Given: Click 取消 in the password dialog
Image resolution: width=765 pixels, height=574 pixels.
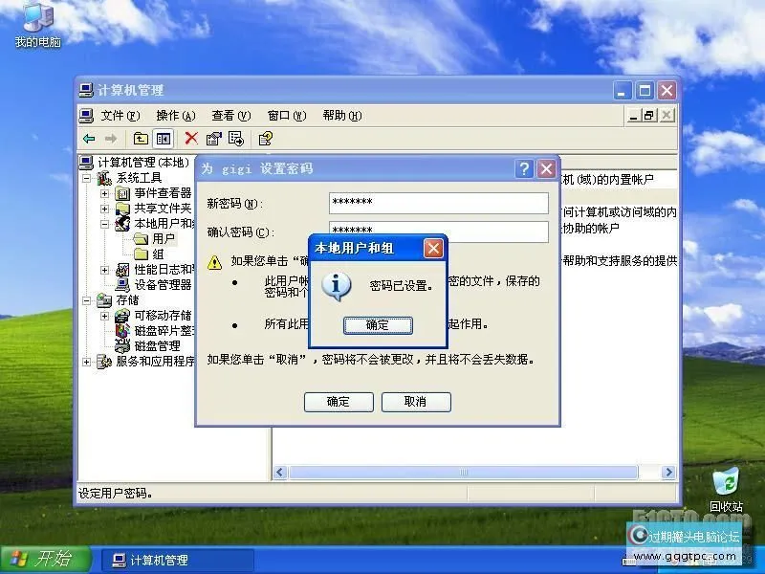Looking at the screenshot, I should coord(416,402).
